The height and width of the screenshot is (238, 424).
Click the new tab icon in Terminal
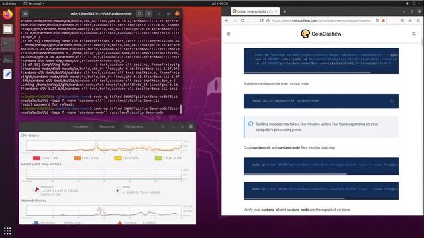[25, 13]
